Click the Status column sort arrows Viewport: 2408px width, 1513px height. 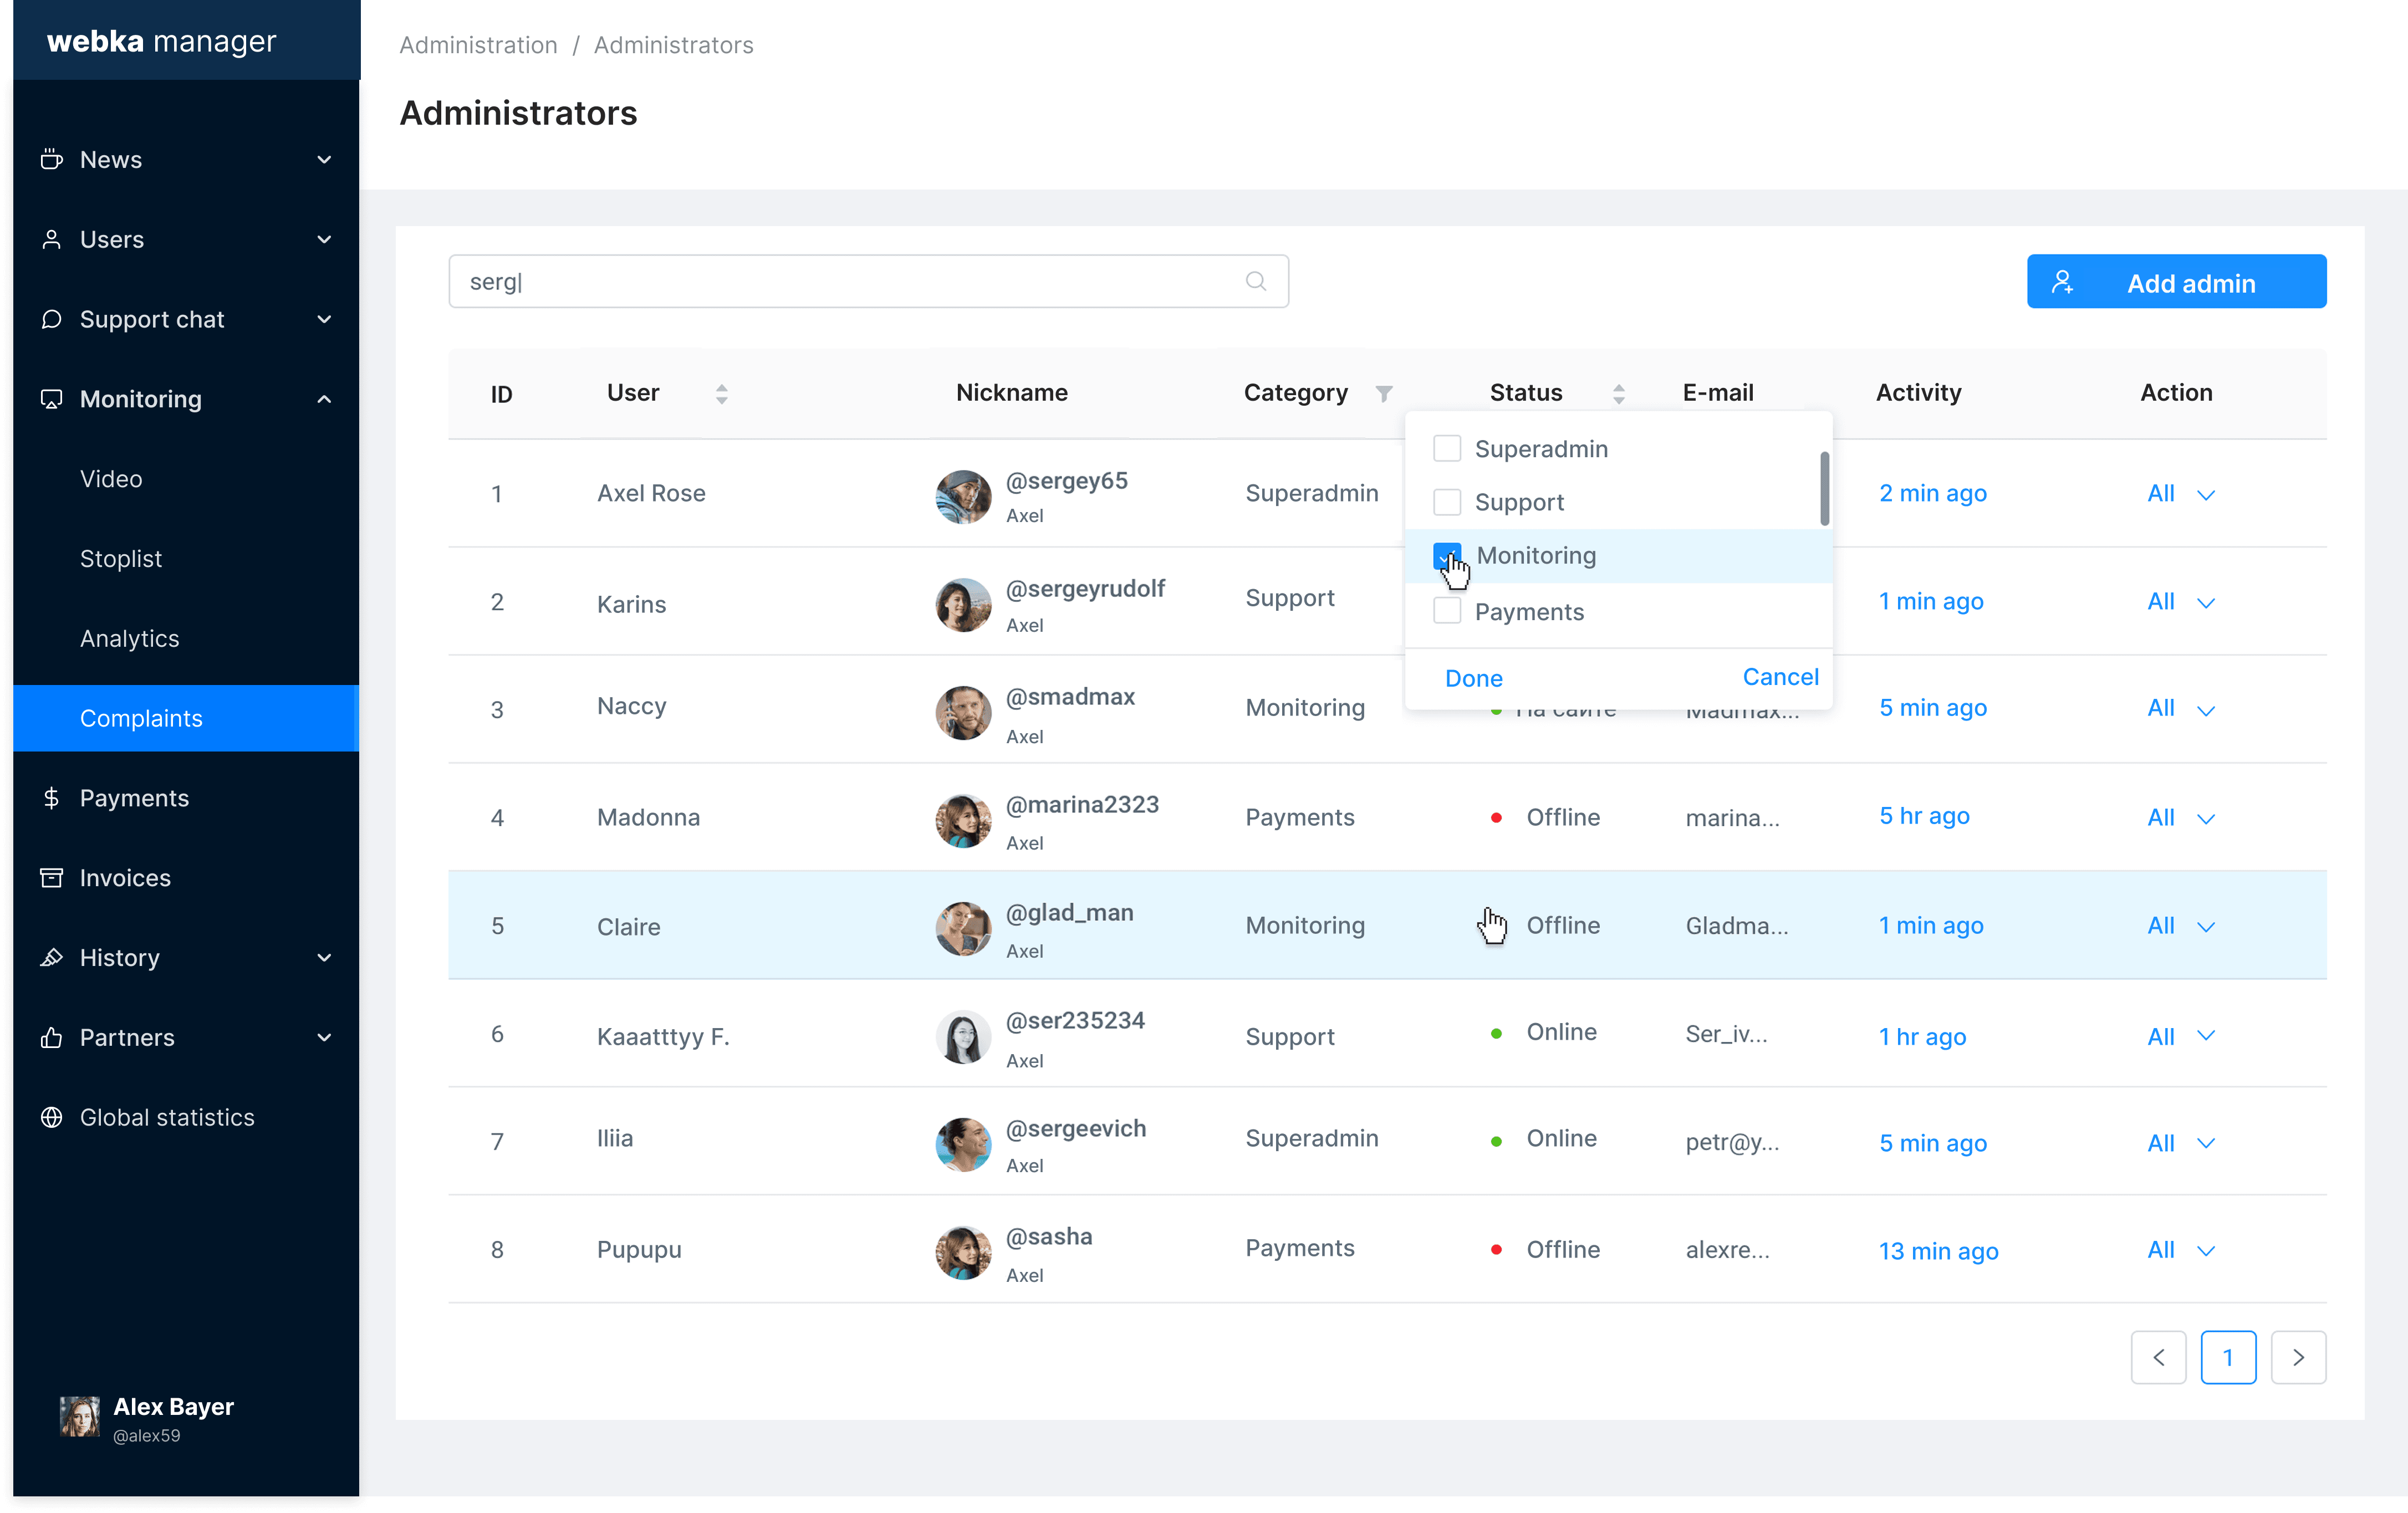[1618, 393]
